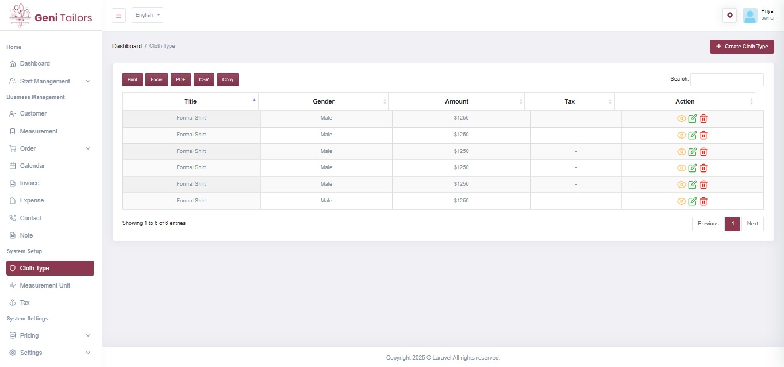Click delete trash icon in last row

(x=704, y=201)
